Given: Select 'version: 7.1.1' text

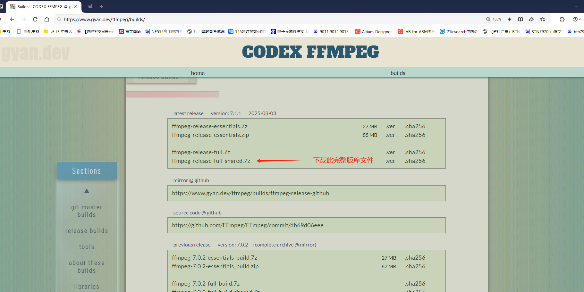Looking at the screenshot, I should pos(226,113).
